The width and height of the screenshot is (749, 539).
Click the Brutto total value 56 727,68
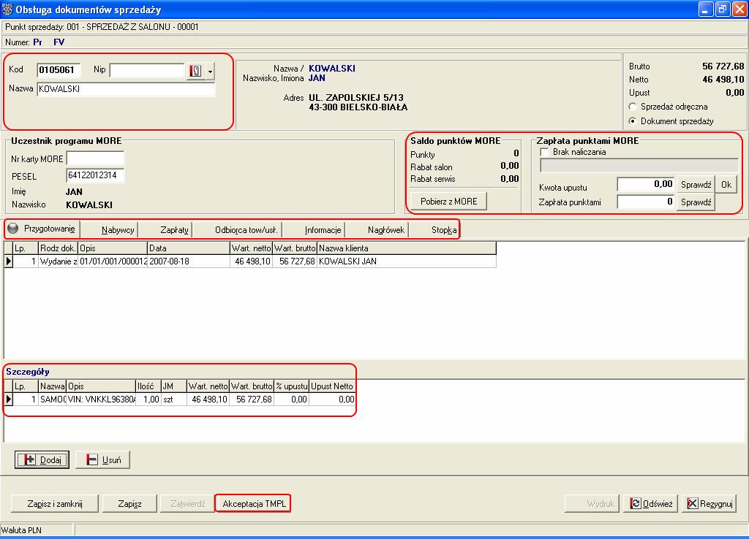(723, 66)
